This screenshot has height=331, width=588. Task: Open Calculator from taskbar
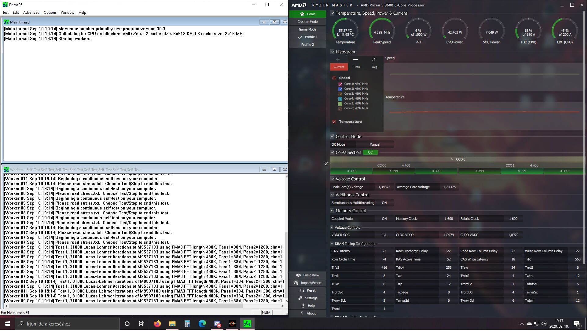coord(187,324)
